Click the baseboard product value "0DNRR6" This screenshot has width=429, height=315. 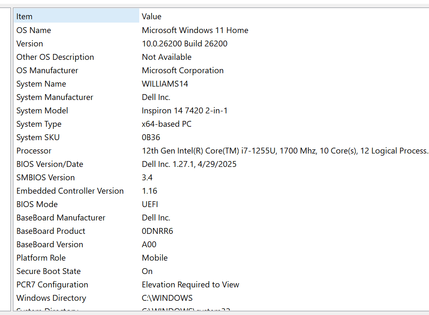(x=158, y=231)
